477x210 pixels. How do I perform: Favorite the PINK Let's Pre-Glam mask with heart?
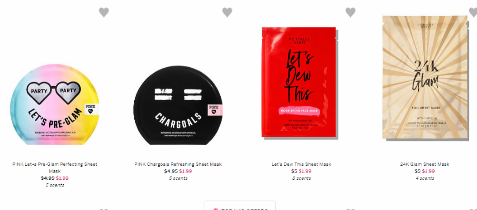pos(104,13)
